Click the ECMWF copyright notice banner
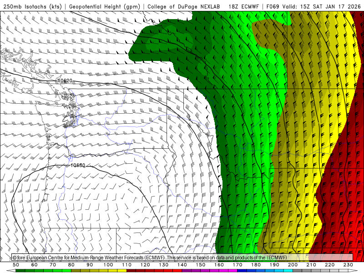Screen dimensions: 364x273 [x=182, y=258]
